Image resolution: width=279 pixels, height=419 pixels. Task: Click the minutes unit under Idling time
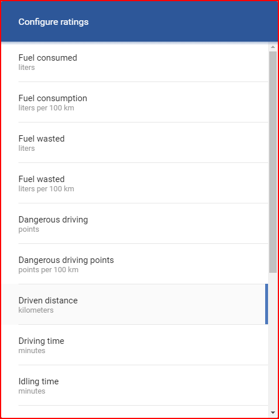32,391
